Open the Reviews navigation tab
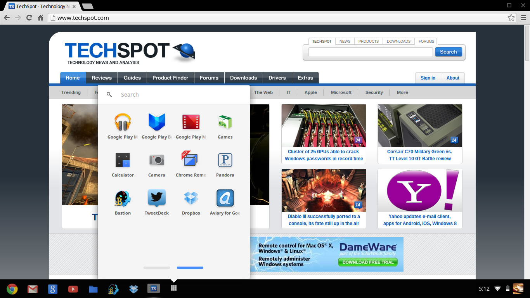The image size is (530, 298). (x=102, y=78)
